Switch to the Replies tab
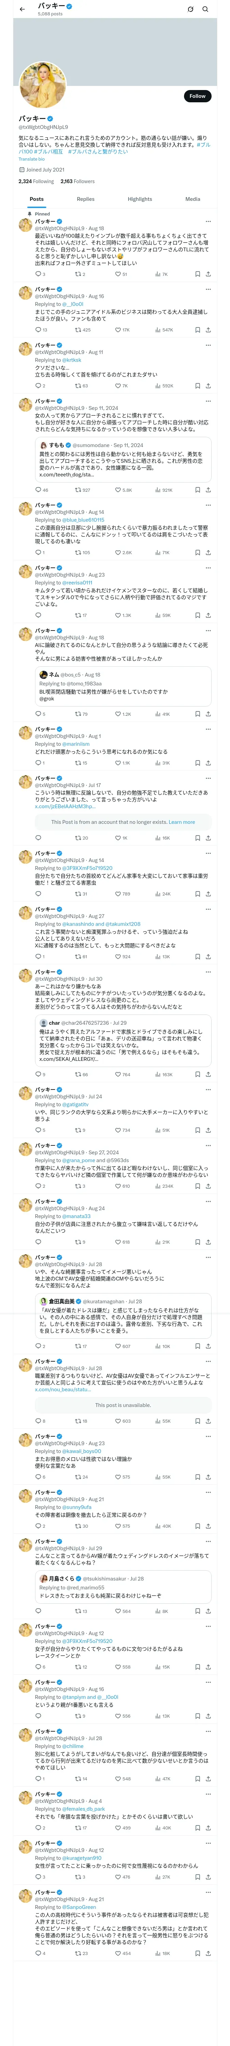 (86, 199)
